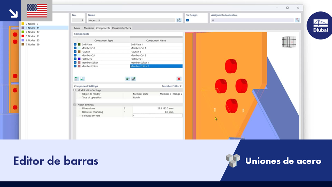Collapse the Notch Settings group

click(x=75, y=105)
